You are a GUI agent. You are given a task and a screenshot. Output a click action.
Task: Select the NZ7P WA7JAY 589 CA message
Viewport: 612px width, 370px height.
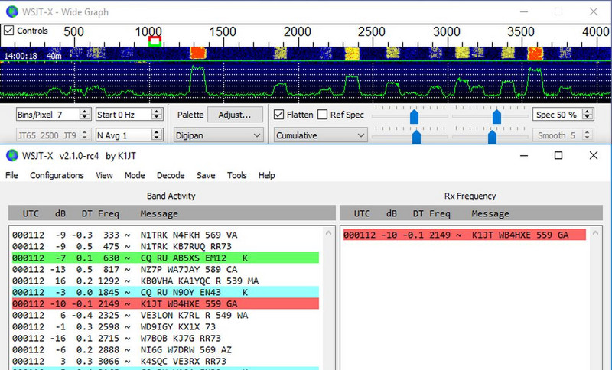click(x=189, y=269)
